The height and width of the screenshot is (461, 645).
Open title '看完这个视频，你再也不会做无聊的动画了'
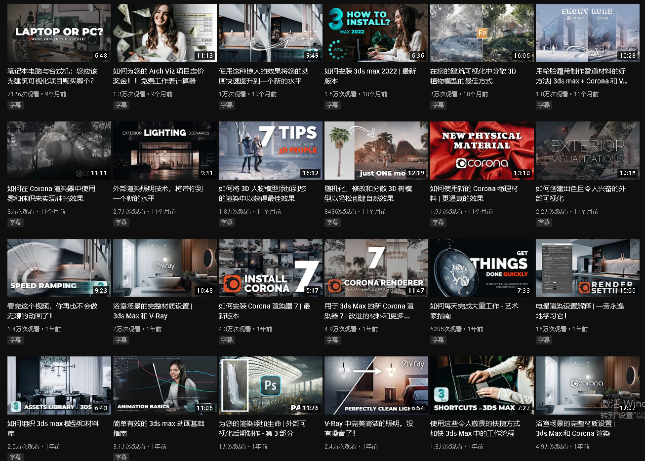[x=52, y=311]
